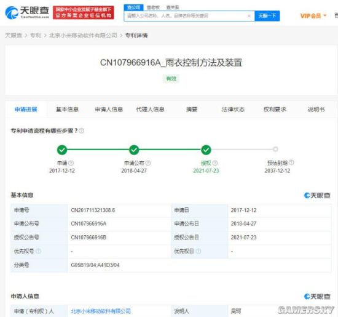Click the 天眼一下 search button
The image size is (338, 317).
267,16
